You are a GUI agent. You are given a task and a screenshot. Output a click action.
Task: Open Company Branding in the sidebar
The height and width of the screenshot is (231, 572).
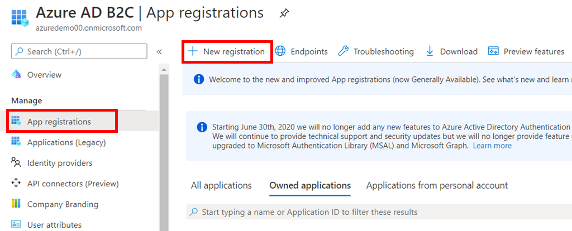63,204
